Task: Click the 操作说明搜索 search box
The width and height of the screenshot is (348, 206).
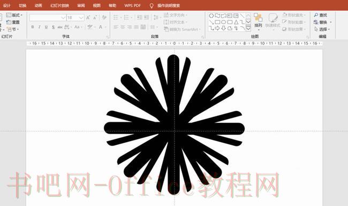Action: point(169,5)
